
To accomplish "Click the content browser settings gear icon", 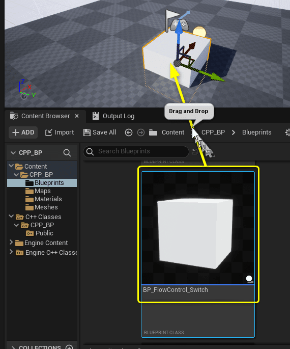I will [x=287, y=132].
